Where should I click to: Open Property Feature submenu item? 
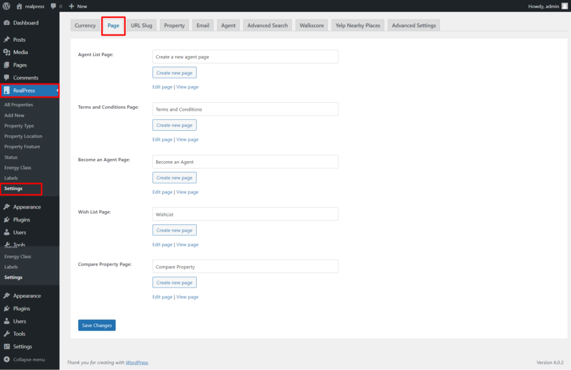22,147
